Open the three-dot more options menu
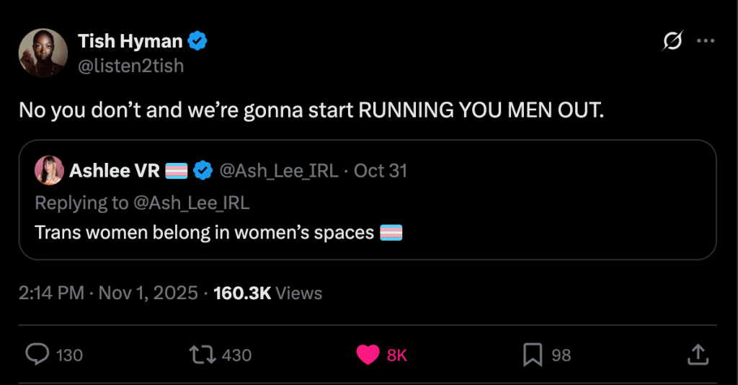This screenshot has height=385, width=738. point(705,42)
